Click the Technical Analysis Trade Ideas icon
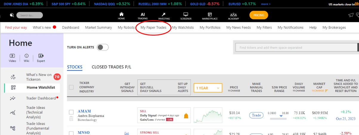Screen dimensions: 359x135 [13, 112]
